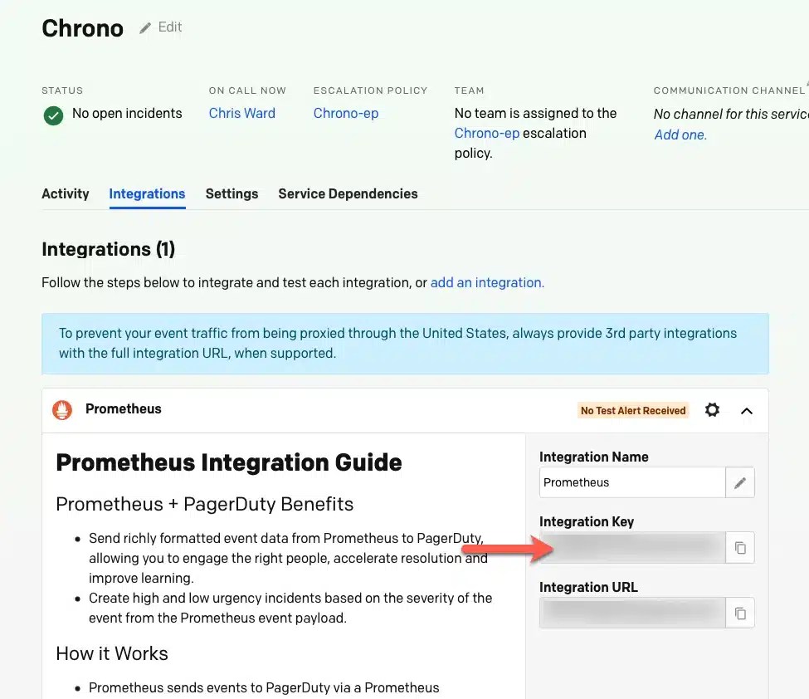Copy the Integration Key

[x=739, y=547]
